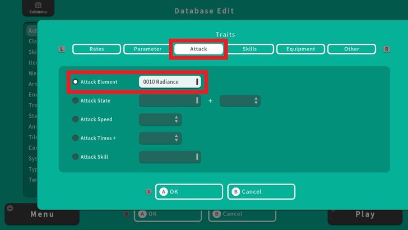Select the Attack Skill radio button
Viewport: 408px width, 230px height.
tap(76, 157)
